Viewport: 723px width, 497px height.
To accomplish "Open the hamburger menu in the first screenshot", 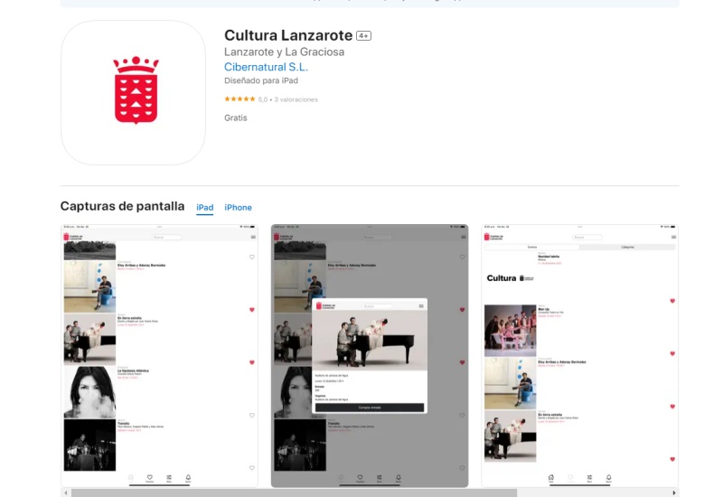I will (x=253, y=237).
